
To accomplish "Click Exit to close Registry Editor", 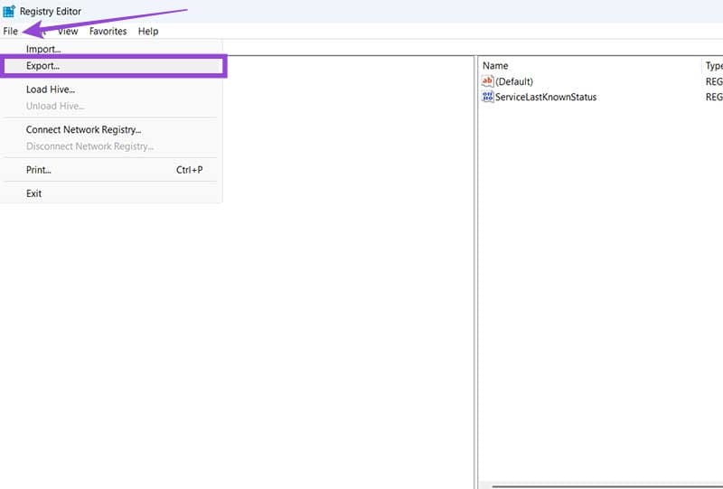I will click(x=34, y=193).
